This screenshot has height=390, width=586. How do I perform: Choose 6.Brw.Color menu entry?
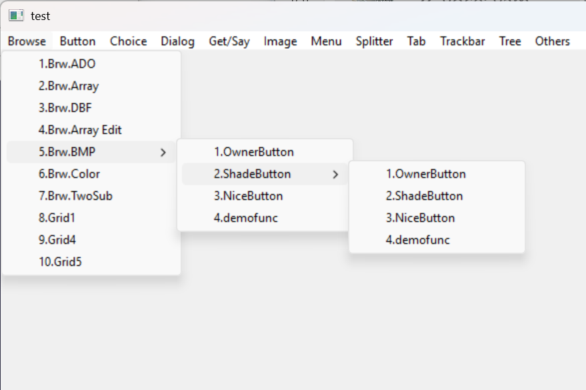tap(91, 174)
